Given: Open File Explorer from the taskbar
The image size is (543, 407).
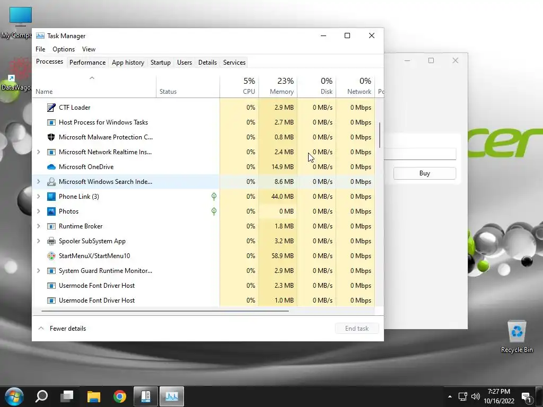Looking at the screenshot, I should (x=93, y=396).
